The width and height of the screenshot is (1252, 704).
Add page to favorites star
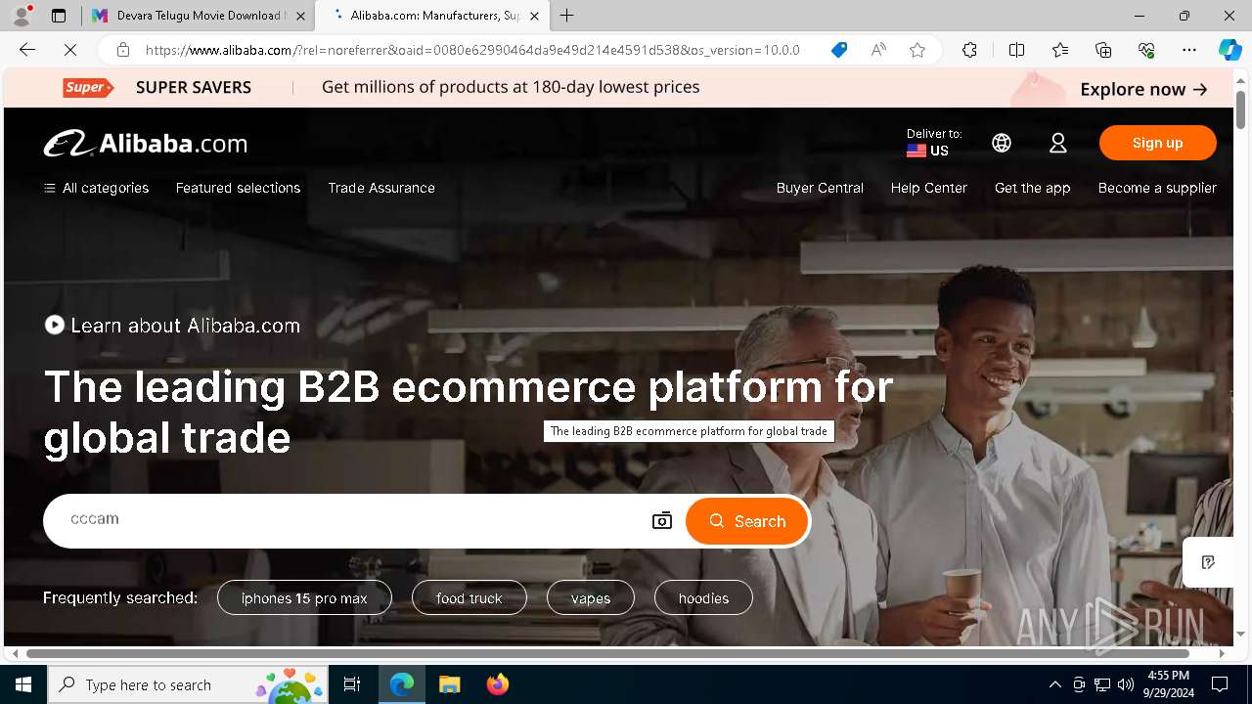[x=917, y=50]
